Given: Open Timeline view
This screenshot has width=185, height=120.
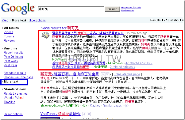Looking at the screenshot, I should (x=10, y=102).
